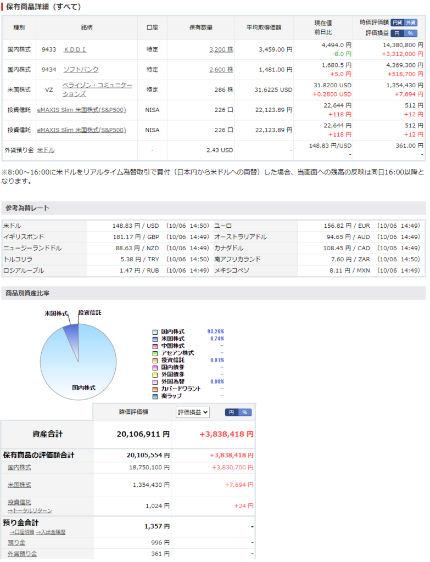The image size is (430, 562).
Task: Open the 米ドル foreign deposit link
Action: click(46, 150)
